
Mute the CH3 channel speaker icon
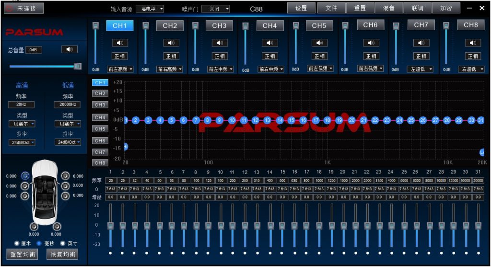(220, 43)
